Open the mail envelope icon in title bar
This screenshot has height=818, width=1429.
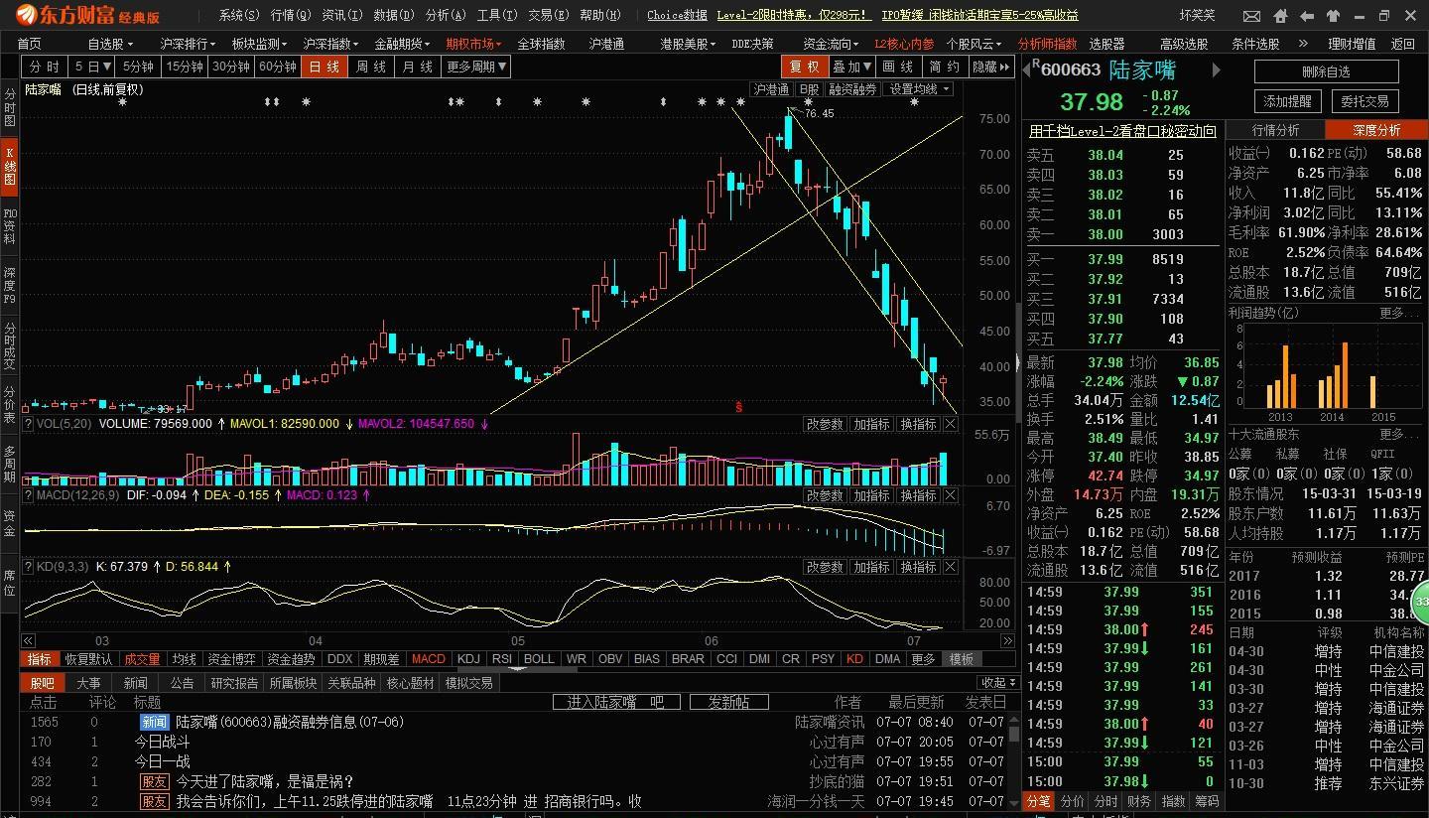(x=1253, y=16)
